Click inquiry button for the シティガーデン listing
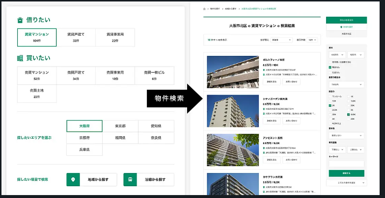 (x=291, y=121)
